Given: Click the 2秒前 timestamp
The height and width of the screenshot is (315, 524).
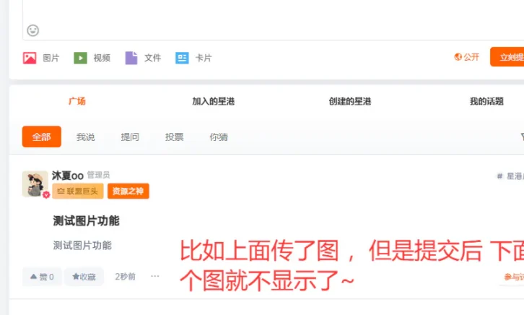Looking at the screenshot, I should [x=126, y=277].
